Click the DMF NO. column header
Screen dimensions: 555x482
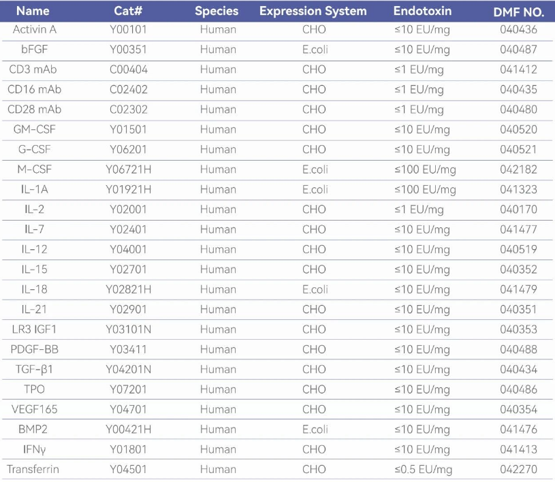click(518, 12)
